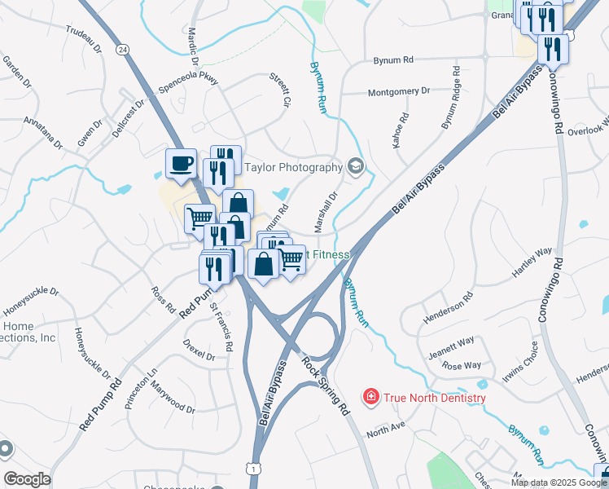Screen dimensions: 609x489
Task: Click the True North Dentistry label
Action: pyautogui.click(x=435, y=398)
